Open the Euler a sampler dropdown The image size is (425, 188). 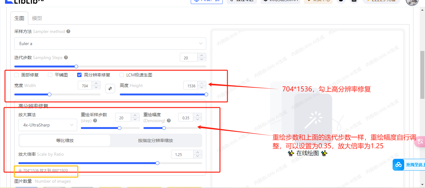[110, 44]
